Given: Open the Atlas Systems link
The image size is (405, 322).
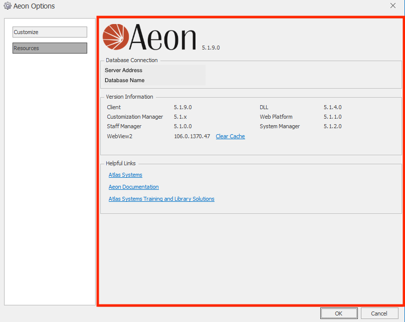Looking at the screenshot, I should pos(125,175).
